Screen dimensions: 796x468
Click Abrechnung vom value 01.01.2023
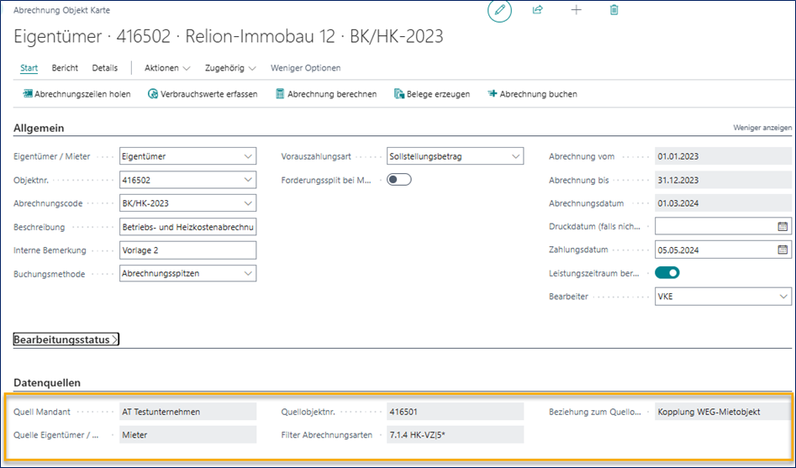point(723,156)
